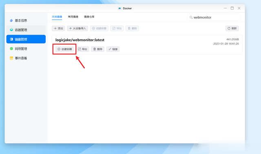This screenshot has width=261, height=154.
Task: Switch to the 镜像仓库 tab
Action: [89, 17]
